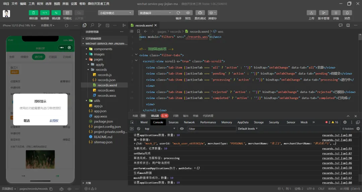Click the clear console icon
This screenshot has height=192, width=362.
click(138, 129)
